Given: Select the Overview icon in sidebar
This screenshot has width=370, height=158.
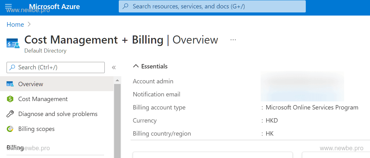Looking at the screenshot, I should pos(10,84).
